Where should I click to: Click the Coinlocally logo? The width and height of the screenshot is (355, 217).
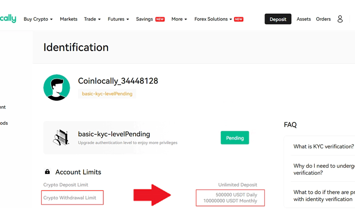click(8, 19)
